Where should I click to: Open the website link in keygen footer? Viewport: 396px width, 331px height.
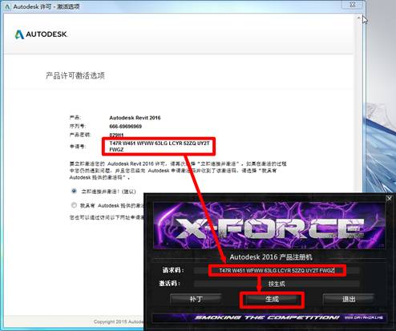[363, 317]
